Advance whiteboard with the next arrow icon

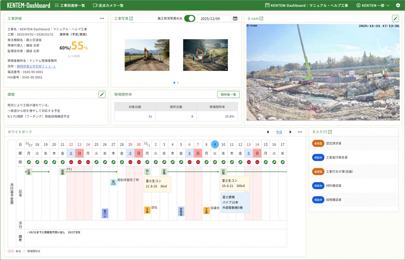point(290,132)
